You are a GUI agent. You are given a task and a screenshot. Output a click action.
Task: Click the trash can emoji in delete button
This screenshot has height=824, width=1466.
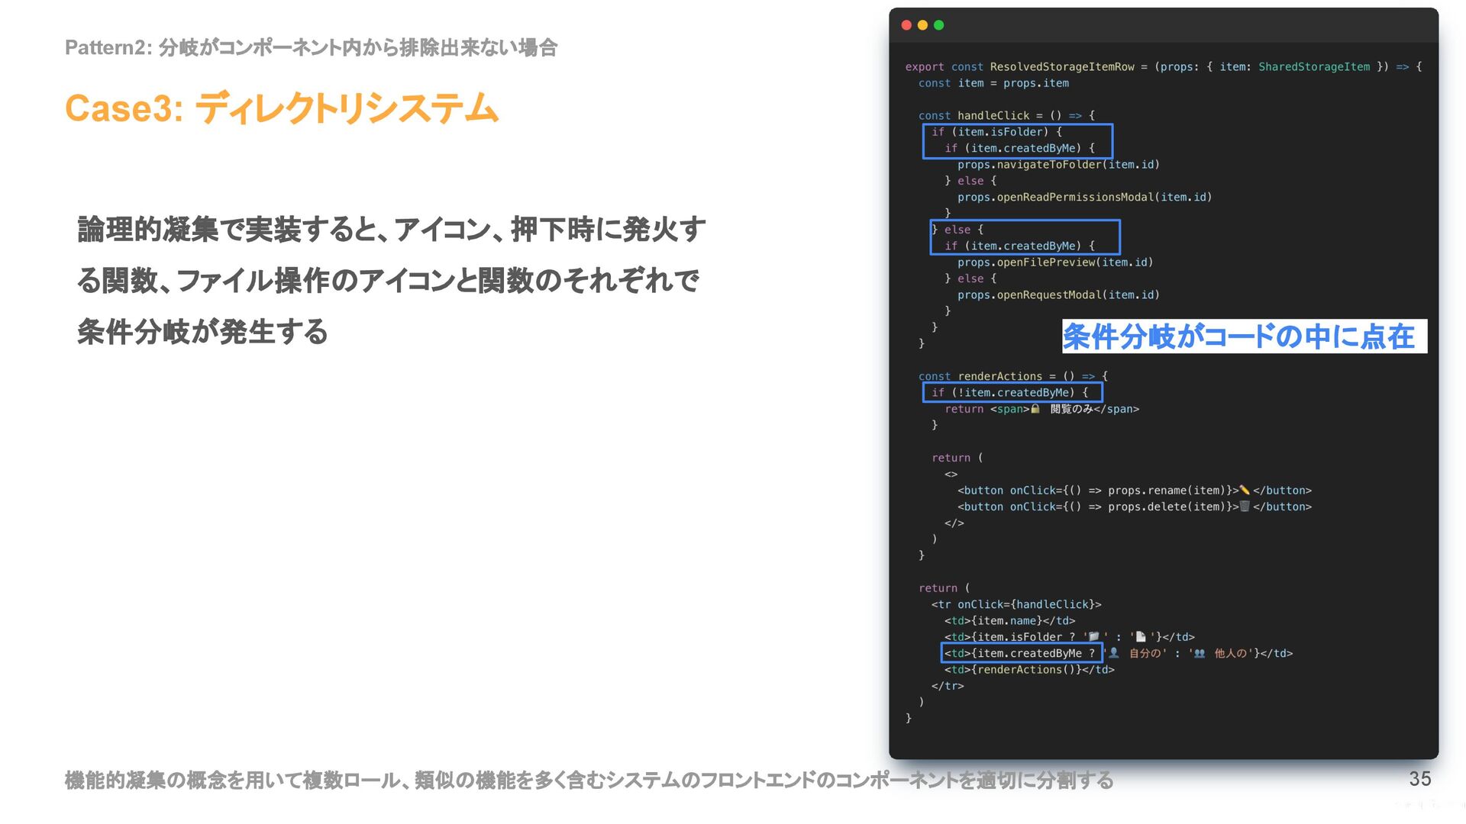pyautogui.click(x=1245, y=507)
